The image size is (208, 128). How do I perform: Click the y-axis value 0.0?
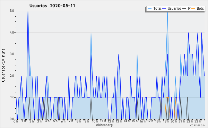pyautogui.click(x=12, y=119)
